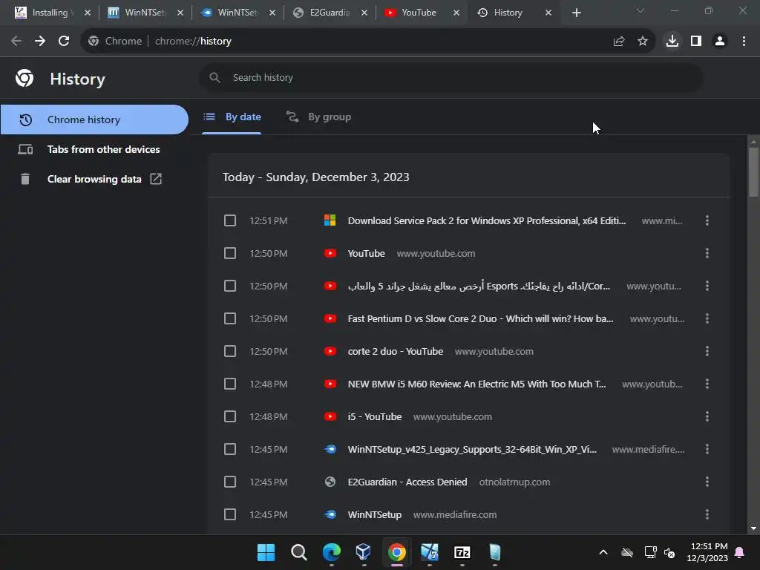Select the By group view tab

coord(318,117)
